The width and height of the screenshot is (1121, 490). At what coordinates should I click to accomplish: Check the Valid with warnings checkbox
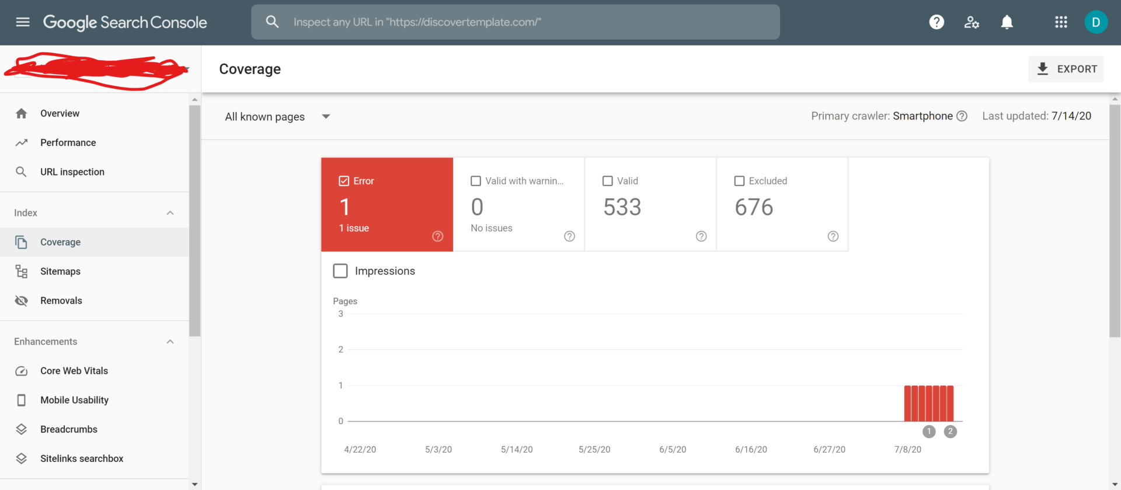click(476, 181)
